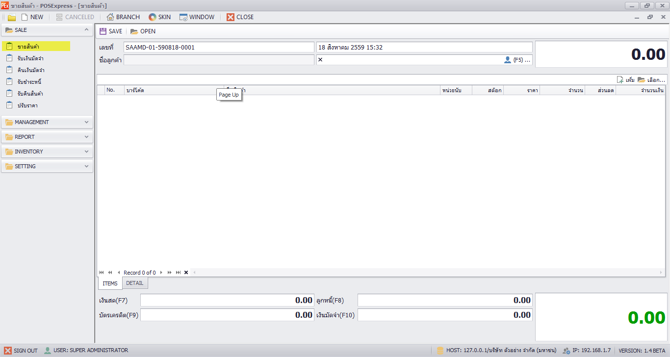Restore the inner sale document window
This screenshot has width=670, height=357.
650,17
